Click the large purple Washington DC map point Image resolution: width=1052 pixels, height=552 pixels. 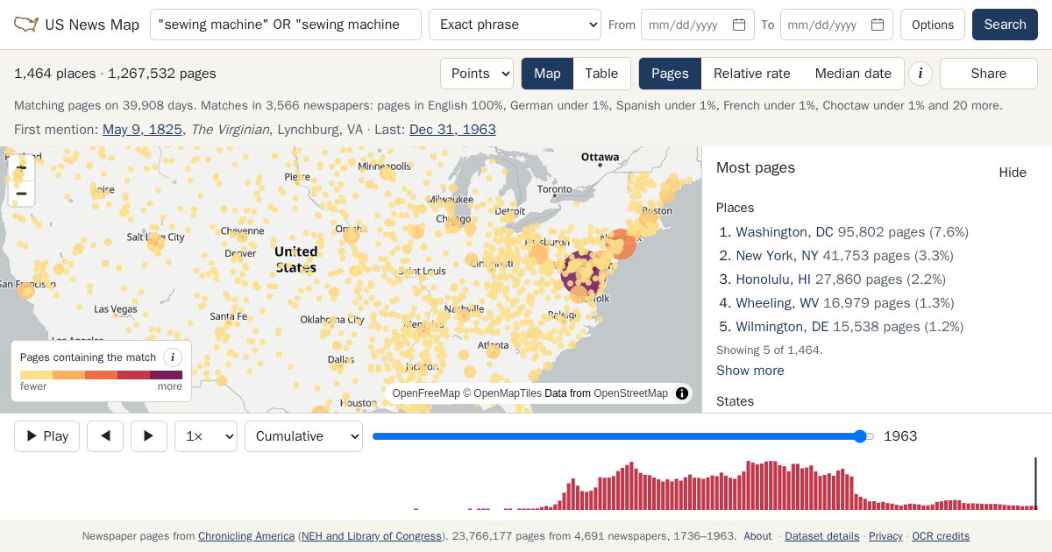pos(582,272)
